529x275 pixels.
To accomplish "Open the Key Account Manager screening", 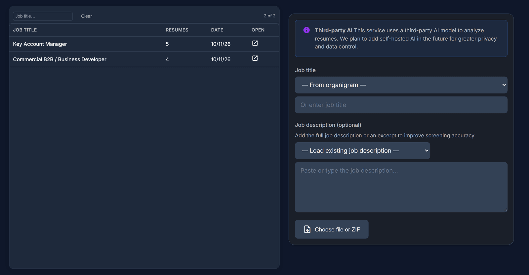I will click(x=255, y=43).
